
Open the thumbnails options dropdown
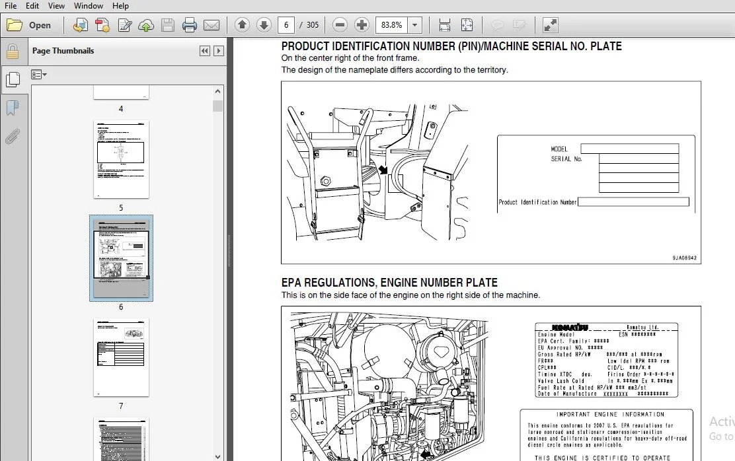point(39,75)
